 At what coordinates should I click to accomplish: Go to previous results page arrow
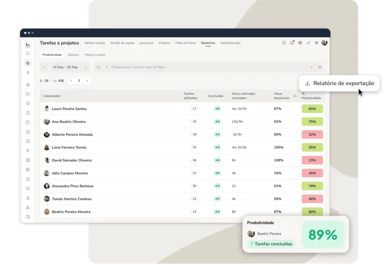(x=71, y=81)
